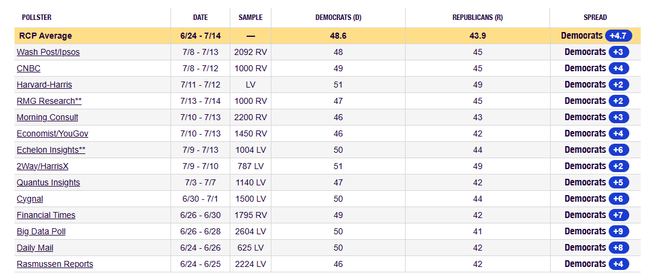
Task: Open the Echelon Insights poll link
Action: [51, 150]
